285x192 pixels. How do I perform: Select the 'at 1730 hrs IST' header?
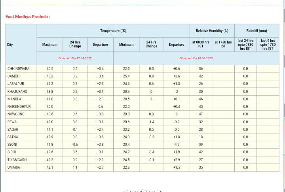point(223,44)
